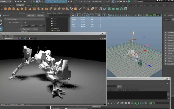
Task: Expand the first collapsed attribute section on right
Action: [166, 32]
